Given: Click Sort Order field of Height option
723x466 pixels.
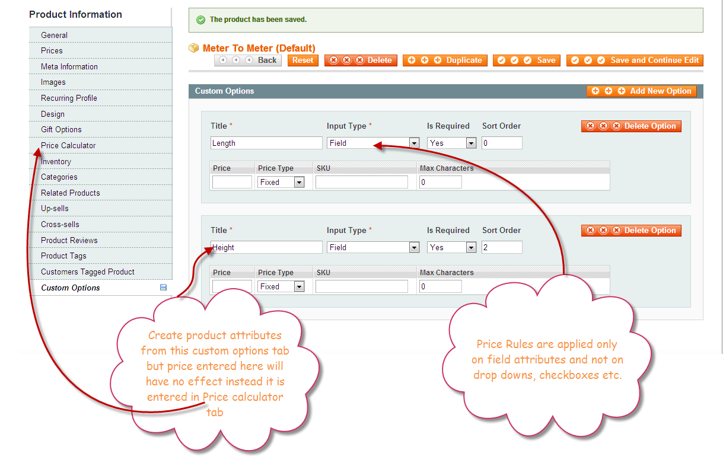Looking at the screenshot, I should pos(502,247).
